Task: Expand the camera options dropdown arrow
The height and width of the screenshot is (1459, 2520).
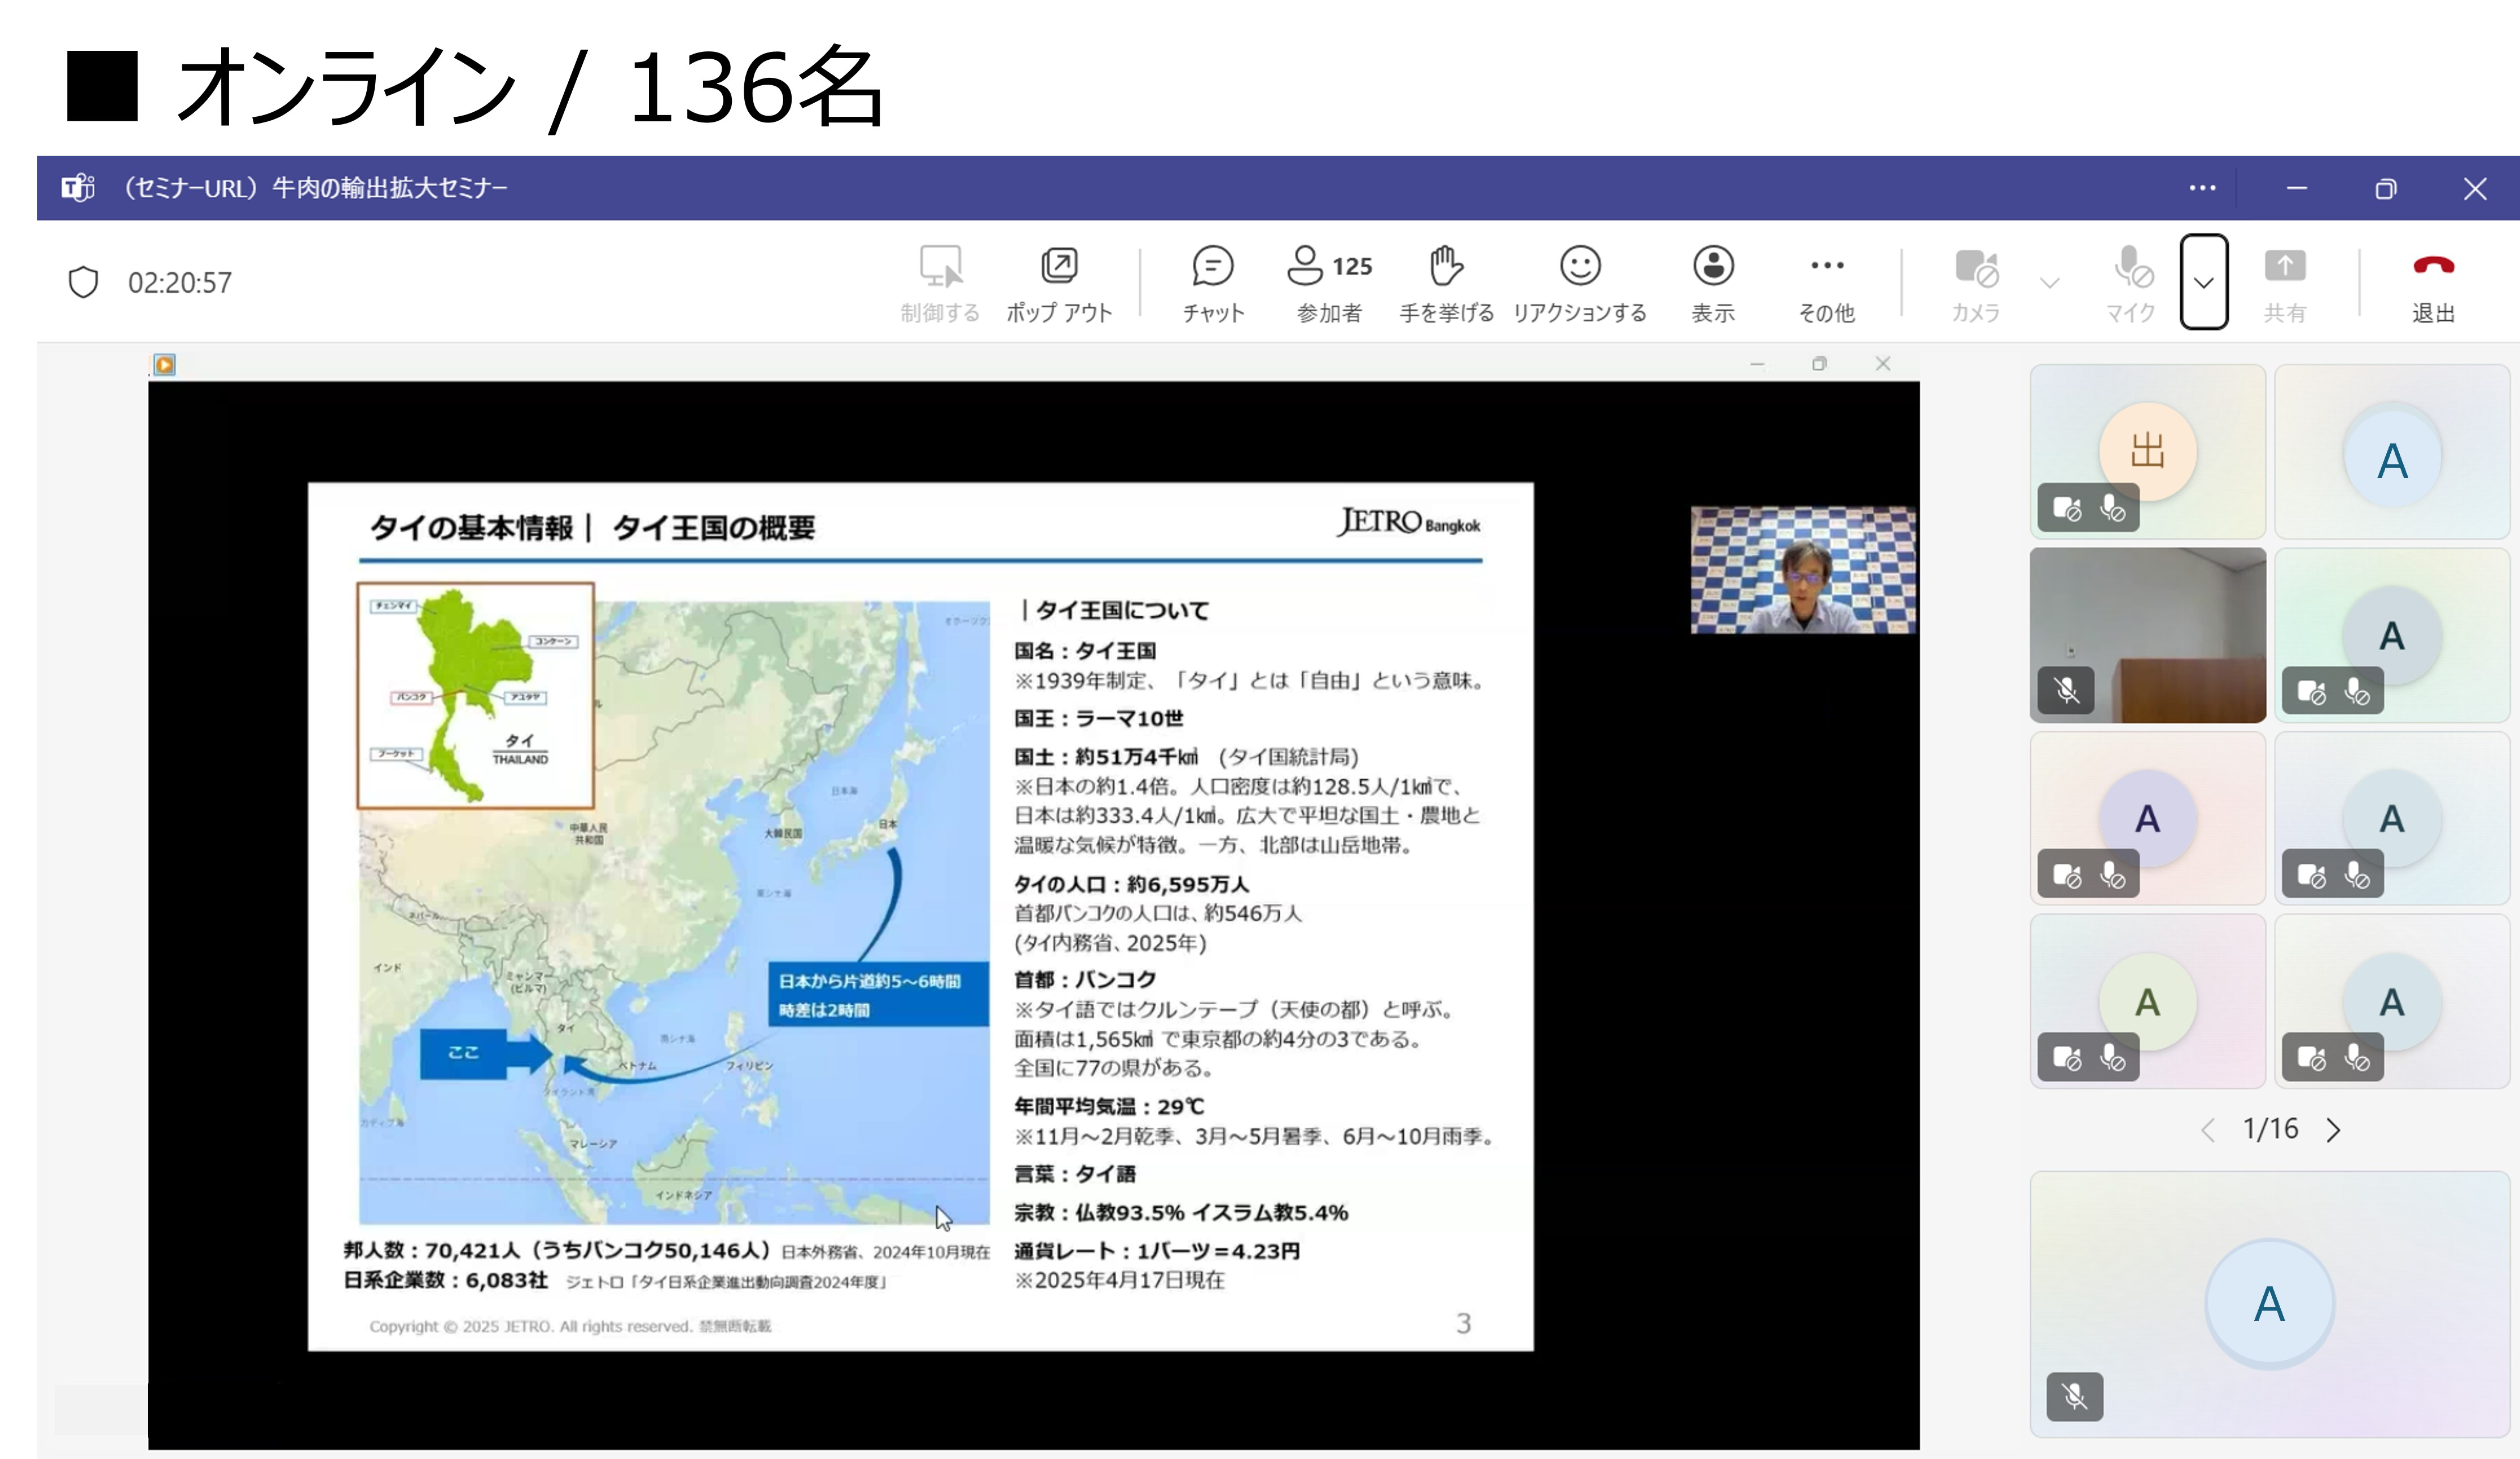Action: (2050, 283)
